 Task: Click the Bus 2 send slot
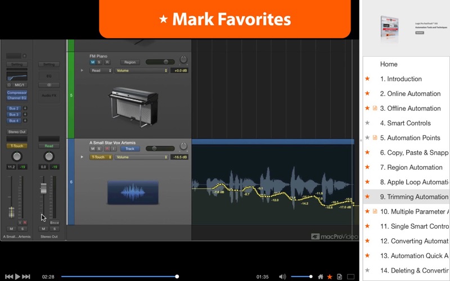13,108
